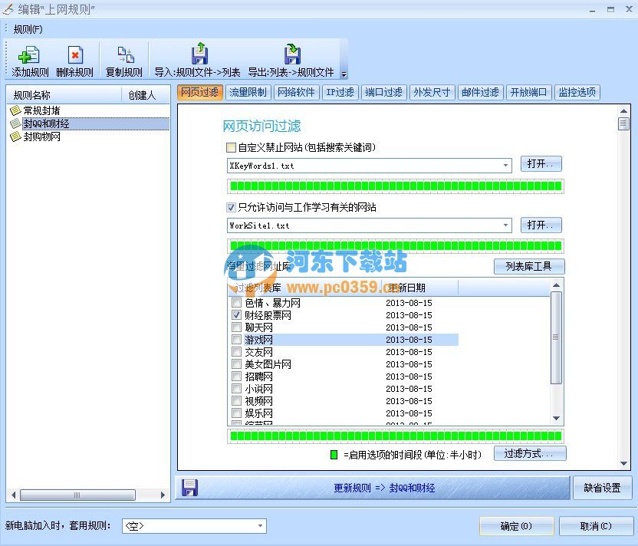This screenshot has height=546, width=638.
Task: Click the save diskette icon at bottom left
Action: [x=189, y=488]
